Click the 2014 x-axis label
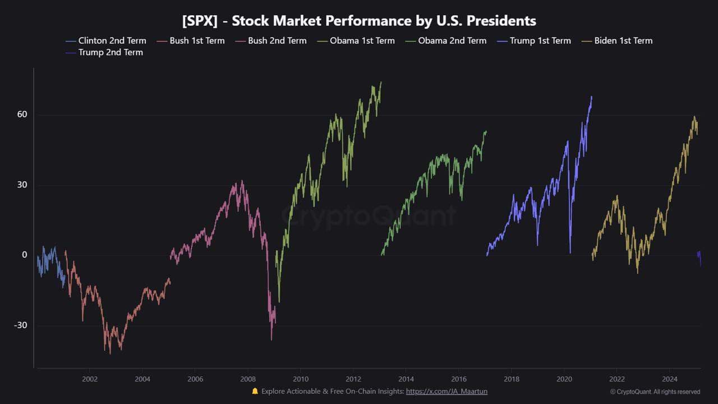Viewport: 718px width, 404px height. (406, 379)
